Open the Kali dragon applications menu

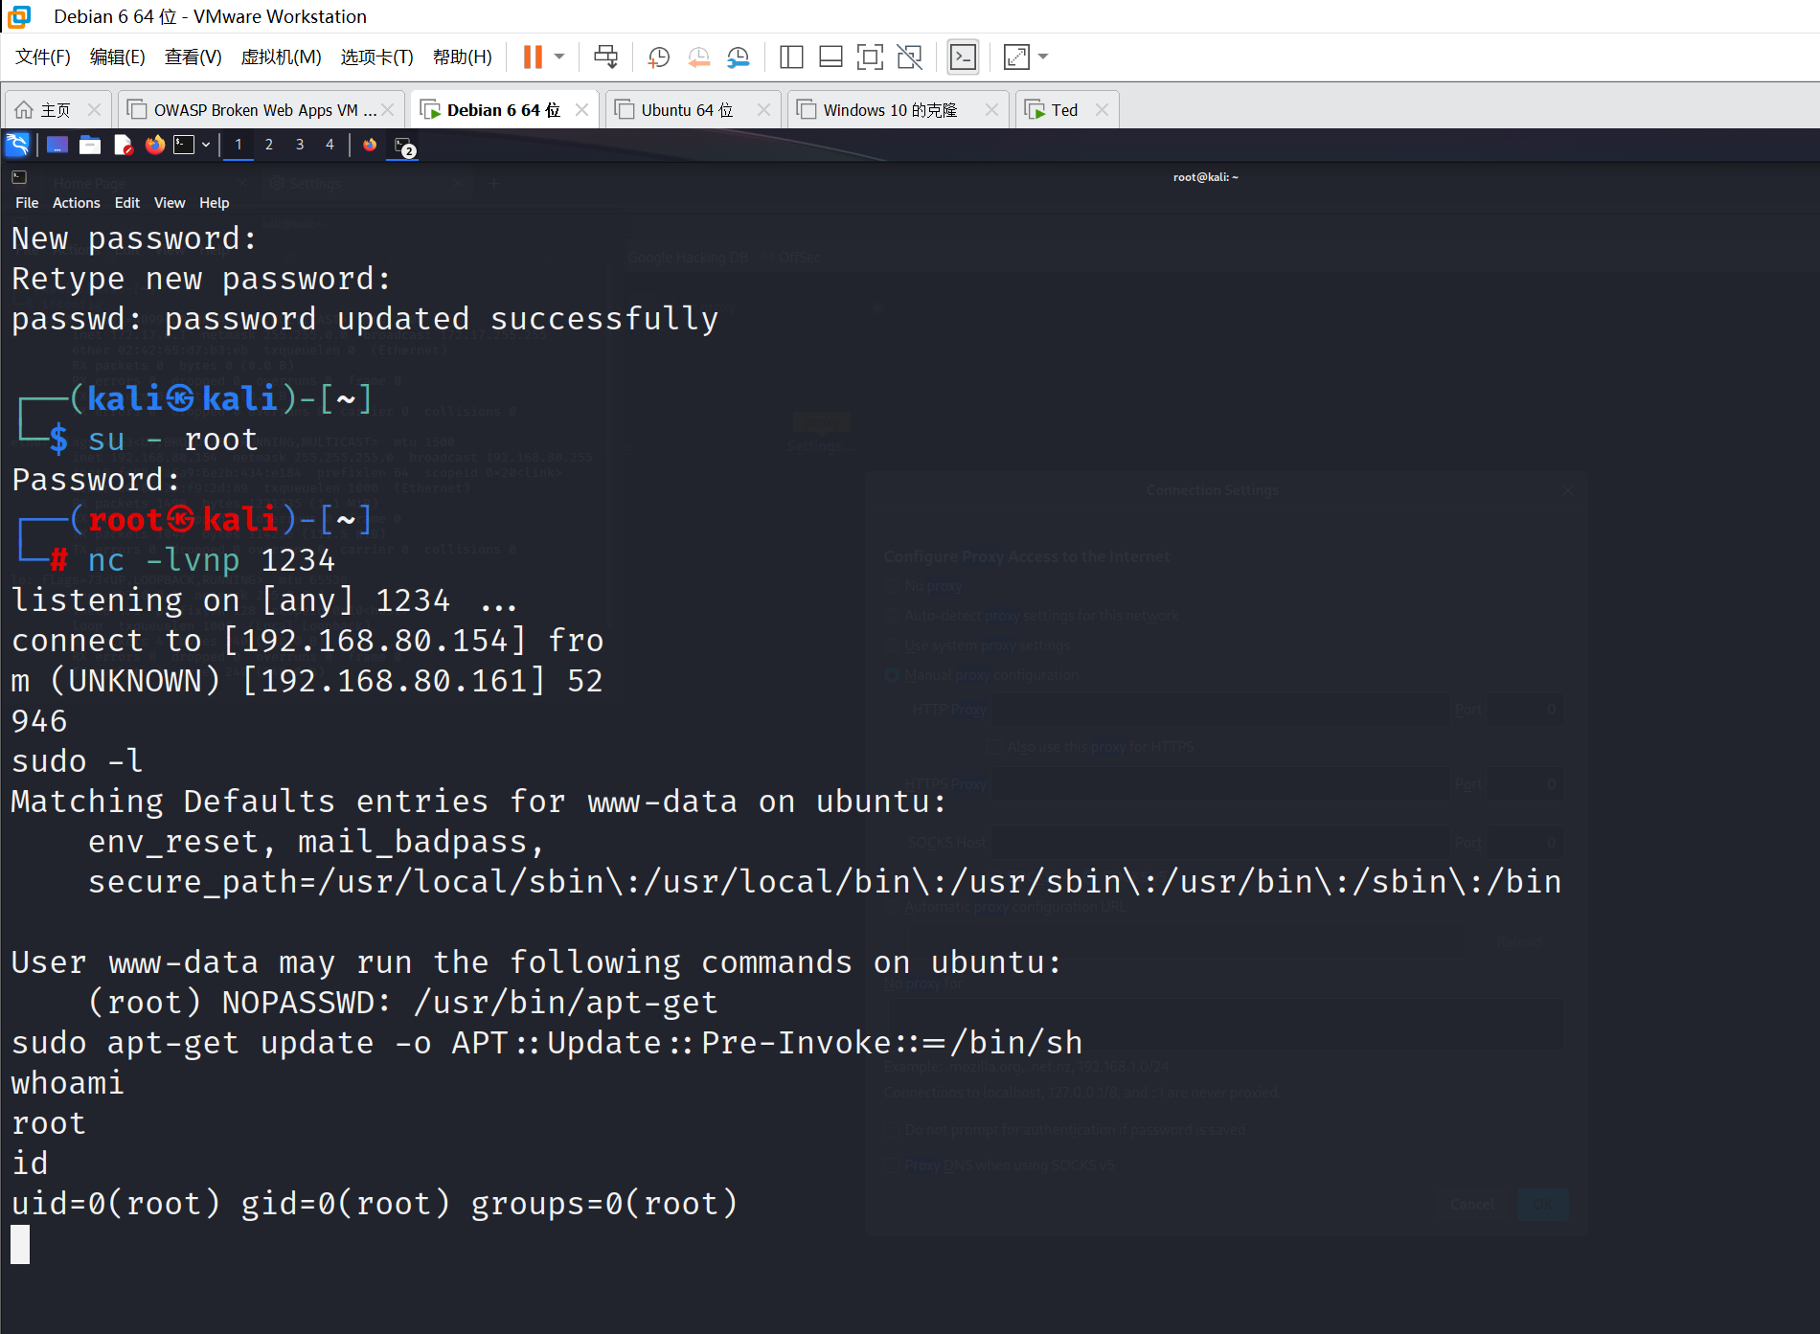tap(17, 145)
